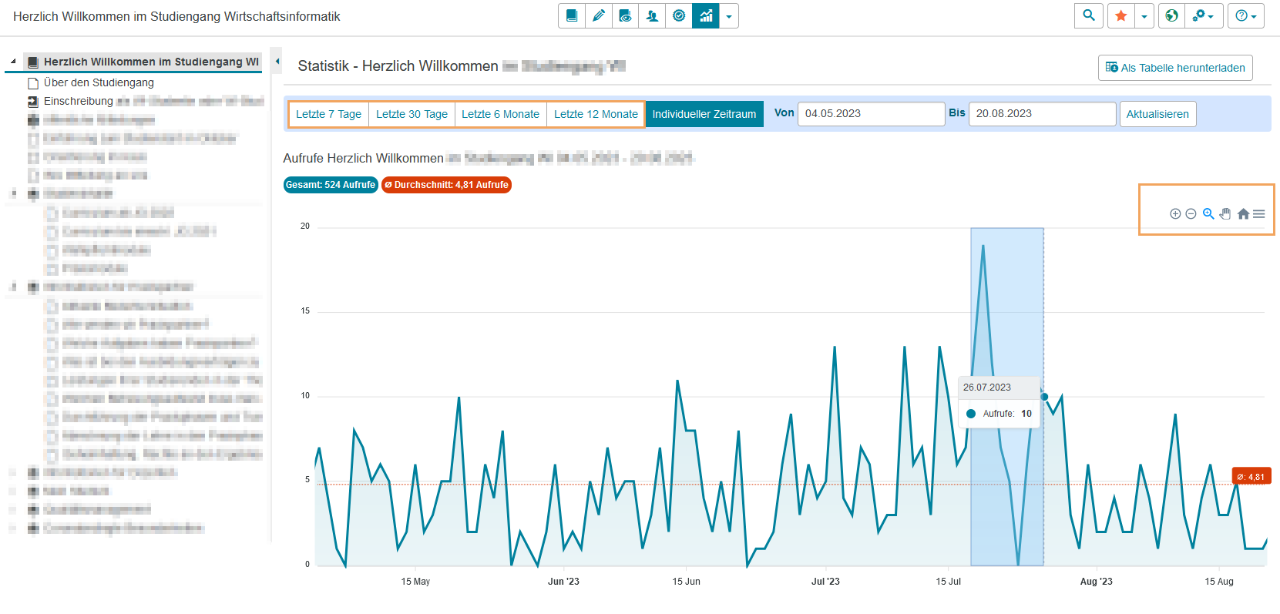Click the chart zoom in plus icon

(x=1175, y=214)
